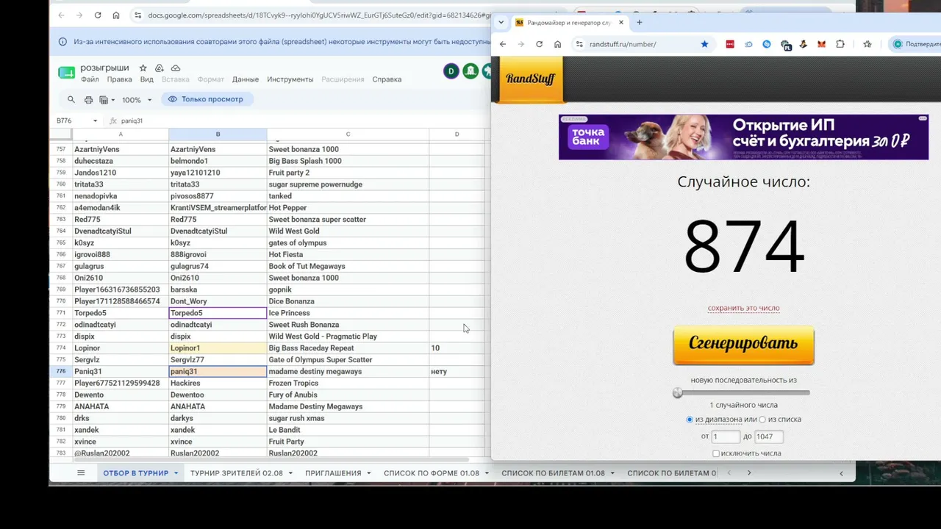Image resolution: width=941 pixels, height=529 pixels.
Task: Click the RandStuff logo
Action: (x=530, y=79)
